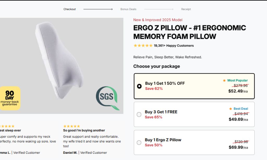Click star rating above "So good i'm buying another"
This screenshot has height=160, width=267.
71,126
